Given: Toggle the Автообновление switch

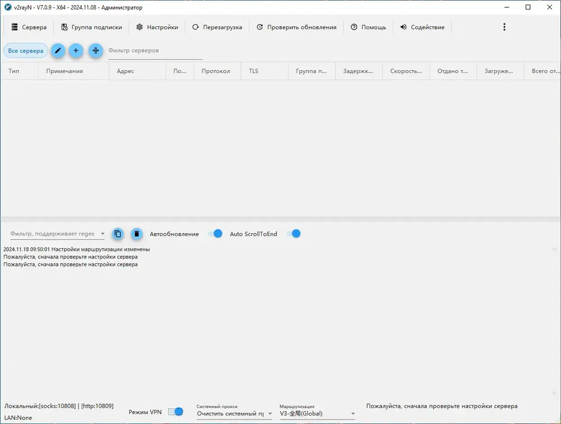Looking at the screenshot, I should [x=215, y=234].
